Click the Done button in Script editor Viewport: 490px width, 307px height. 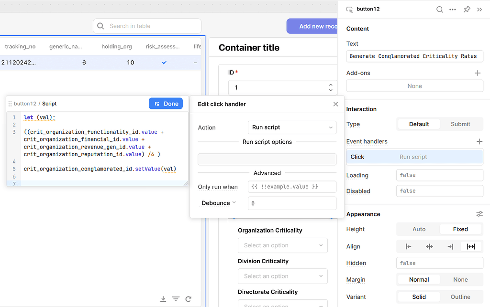[166, 104]
